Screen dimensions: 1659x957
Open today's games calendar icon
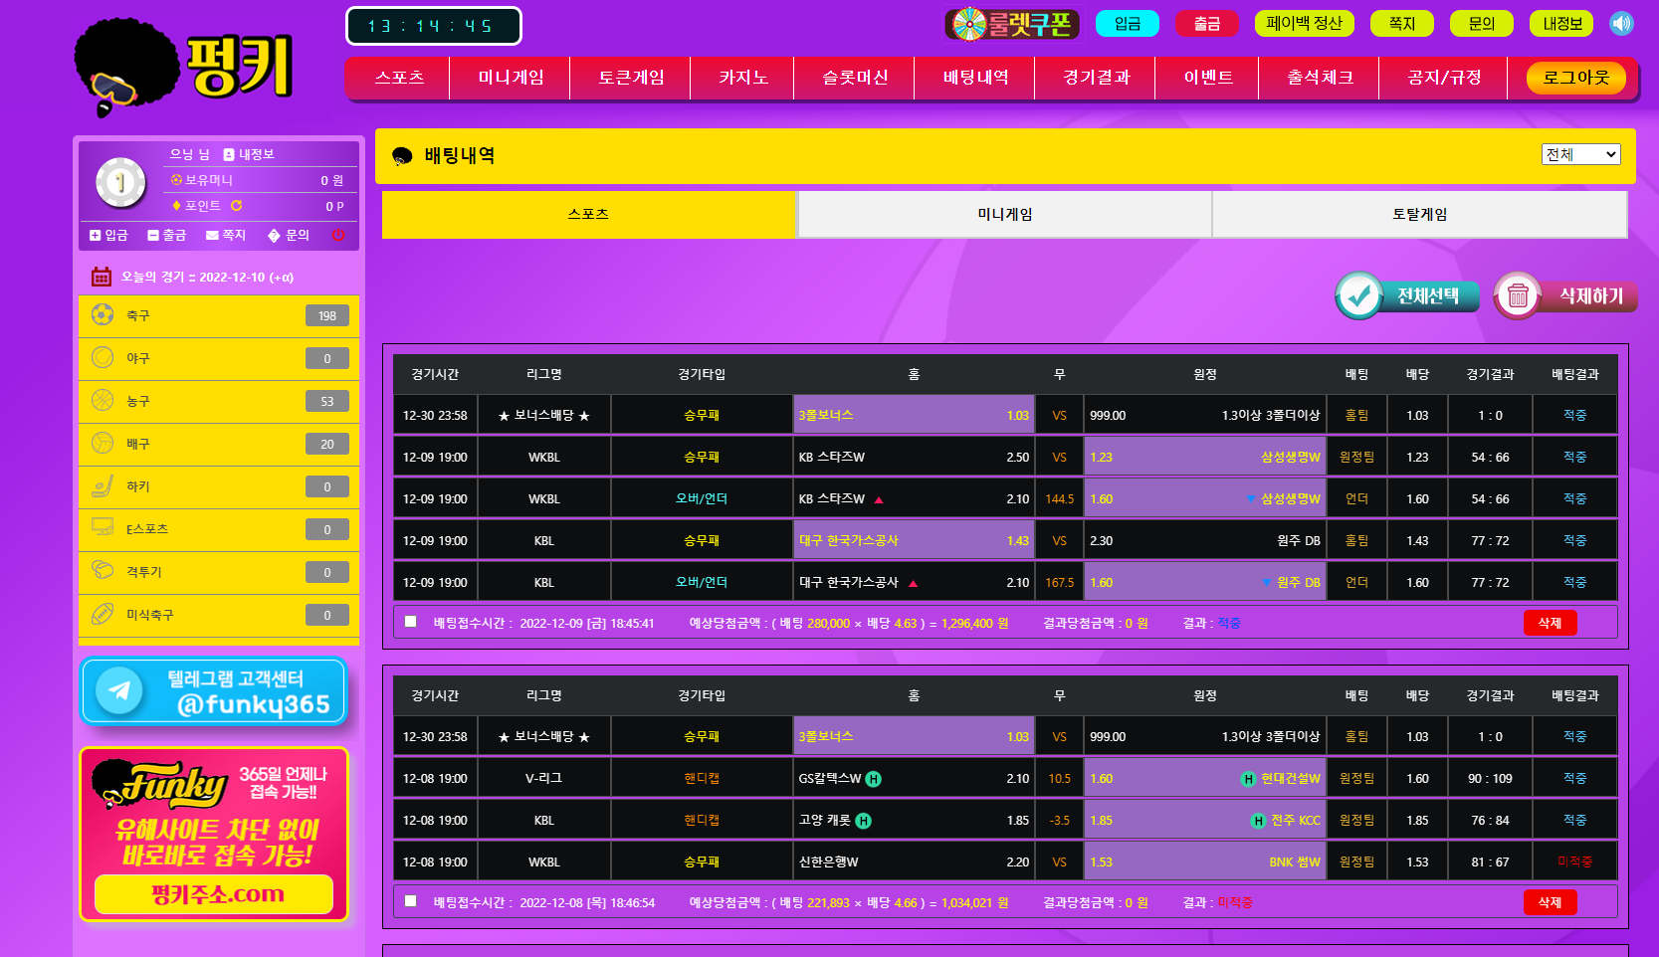[x=101, y=277]
